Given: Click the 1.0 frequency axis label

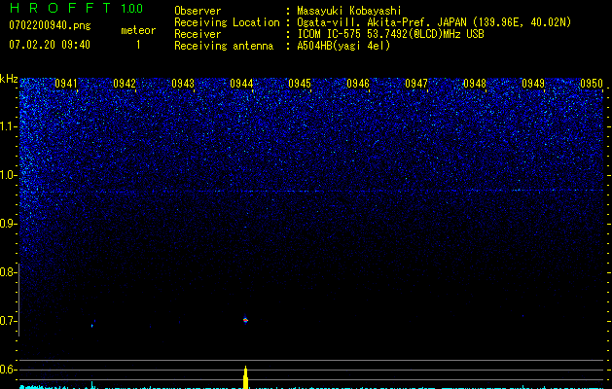Looking at the screenshot, I should [9, 175].
